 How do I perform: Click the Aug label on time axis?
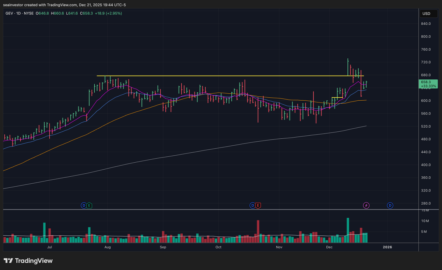(108, 247)
